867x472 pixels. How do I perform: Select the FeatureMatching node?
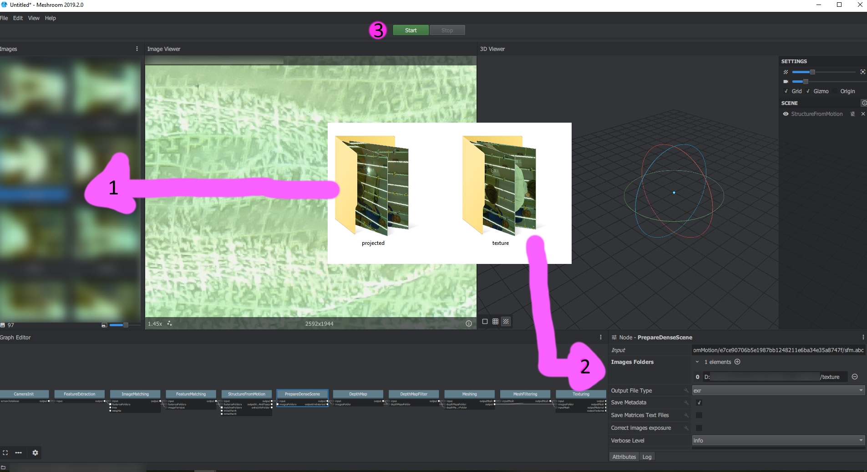(191, 394)
